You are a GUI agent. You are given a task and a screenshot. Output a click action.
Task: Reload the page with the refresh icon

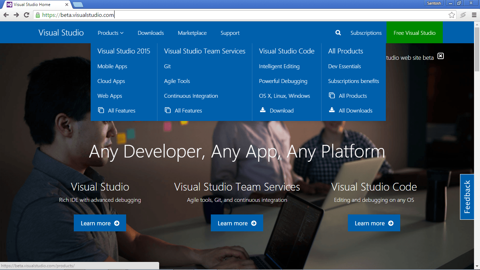[26, 15]
